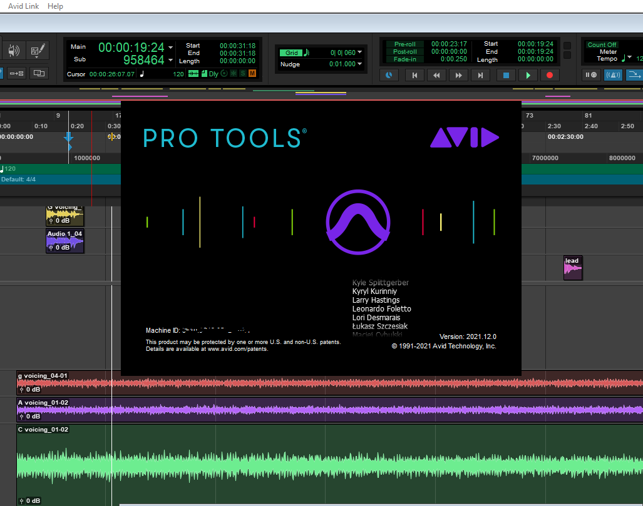Open the Avid Link menu
643x506 pixels.
(x=23, y=6)
